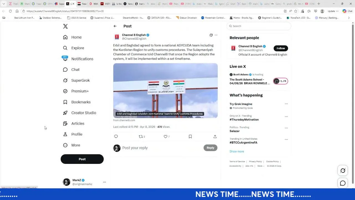Open Terms of Service link

(237, 162)
